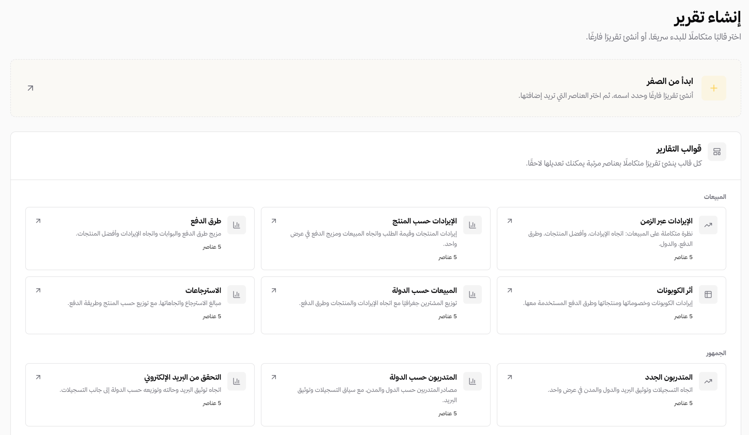Click 5 عناصر under أثر الكوبونات
Screen dimensions: 749x435
click(x=683, y=316)
